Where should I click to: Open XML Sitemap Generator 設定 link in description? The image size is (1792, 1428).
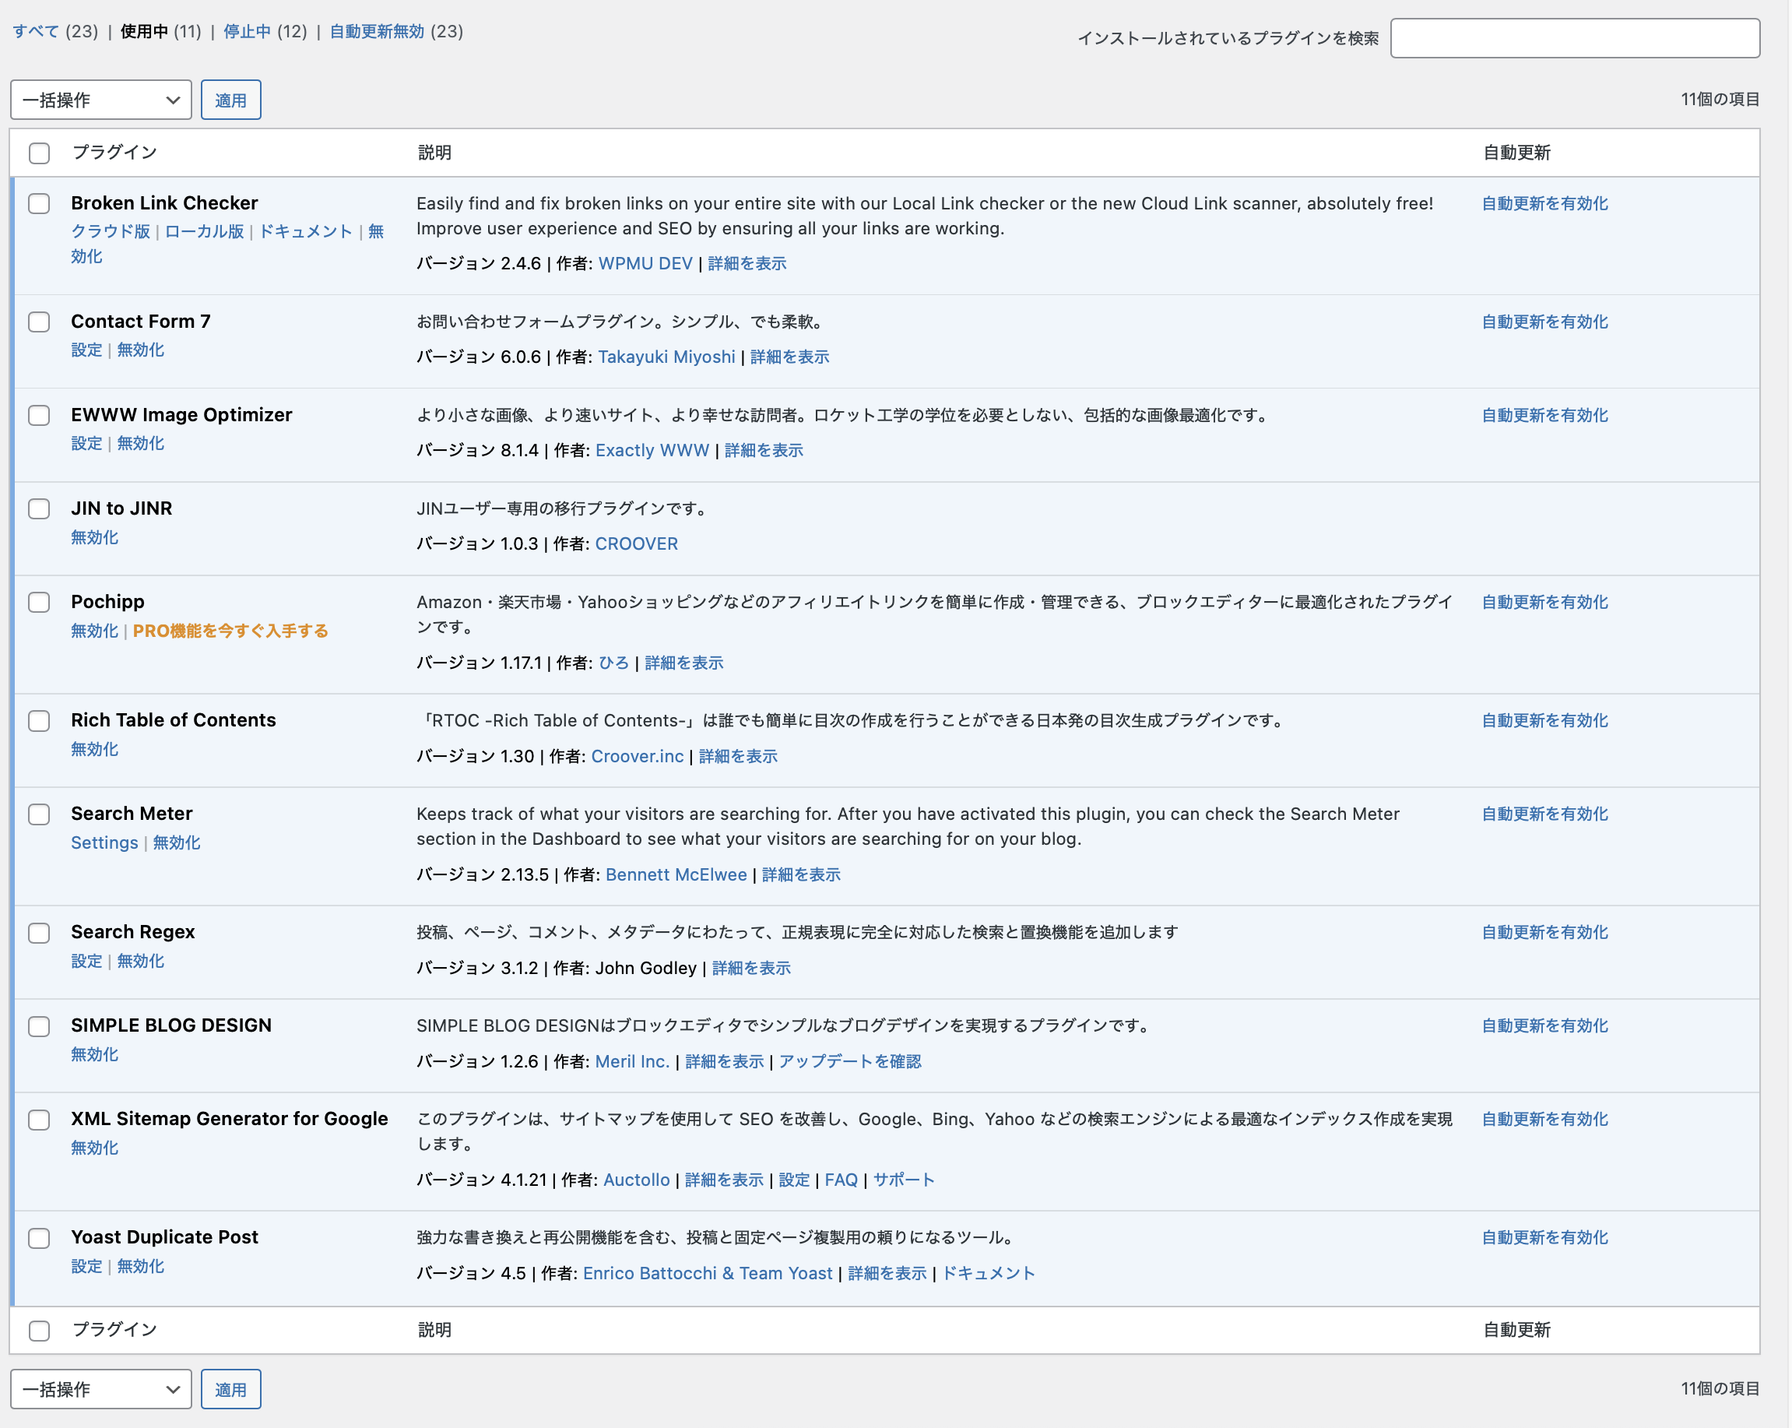(794, 1180)
